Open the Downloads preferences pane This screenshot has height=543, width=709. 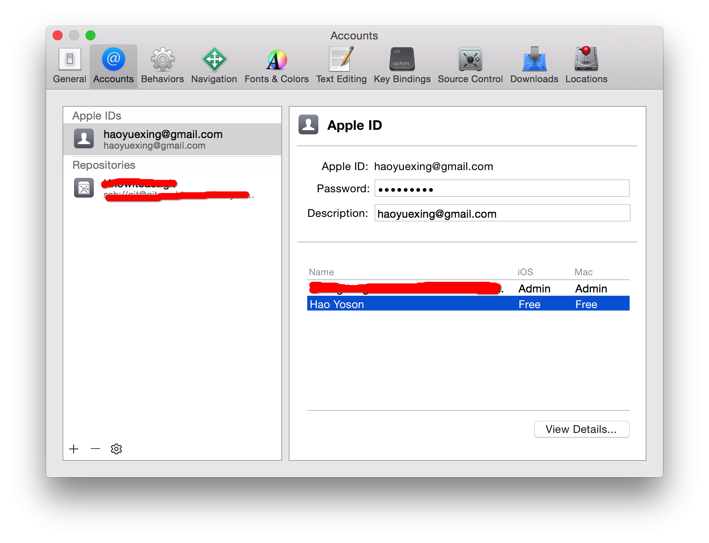(x=534, y=66)
